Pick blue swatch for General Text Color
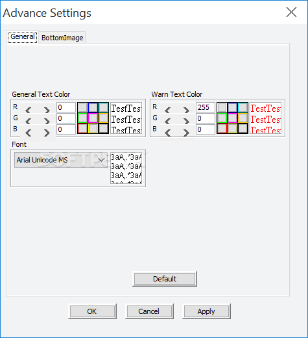 [93, 107]
